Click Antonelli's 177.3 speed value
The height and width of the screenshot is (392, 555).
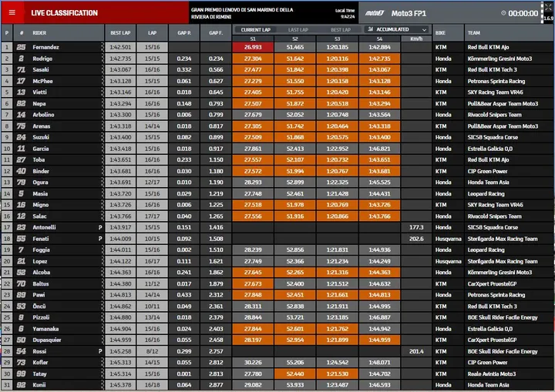pos(416,227)
